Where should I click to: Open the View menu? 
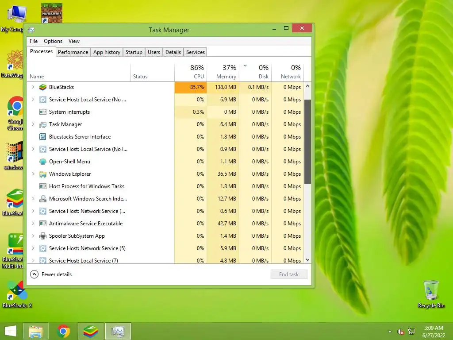click(74, 41)
